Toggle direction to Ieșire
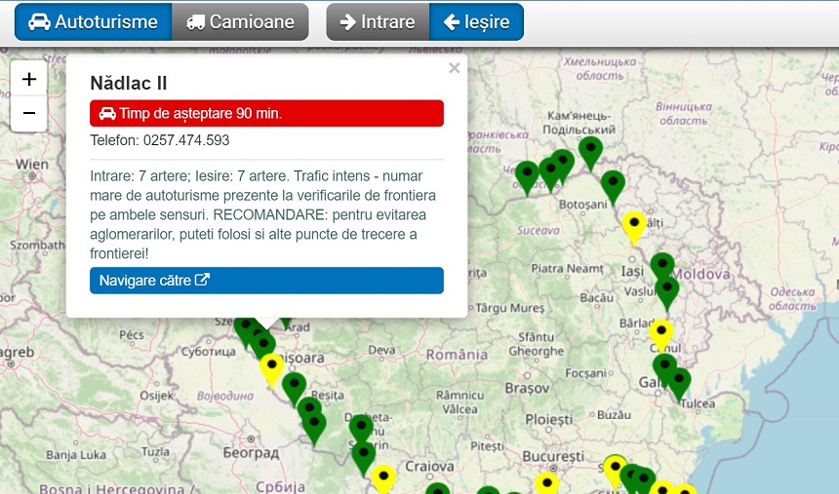839x494 pixels. (x=476, y=21)
